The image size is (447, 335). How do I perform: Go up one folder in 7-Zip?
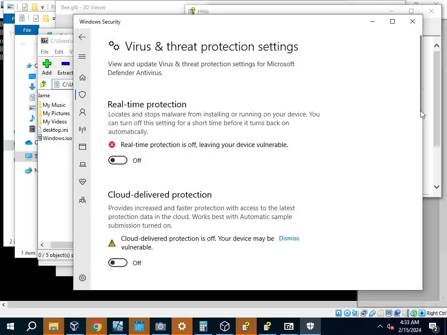tap(43, 84)
